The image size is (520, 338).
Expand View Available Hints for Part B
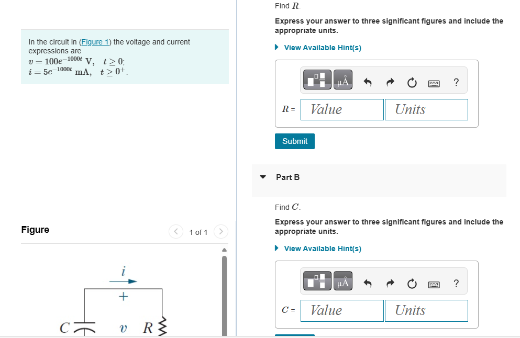click(322, 249)
